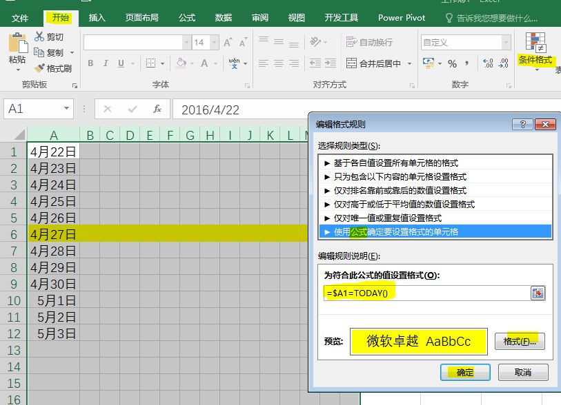Confirm the rule with OK (确定) button

pos(465,373)
